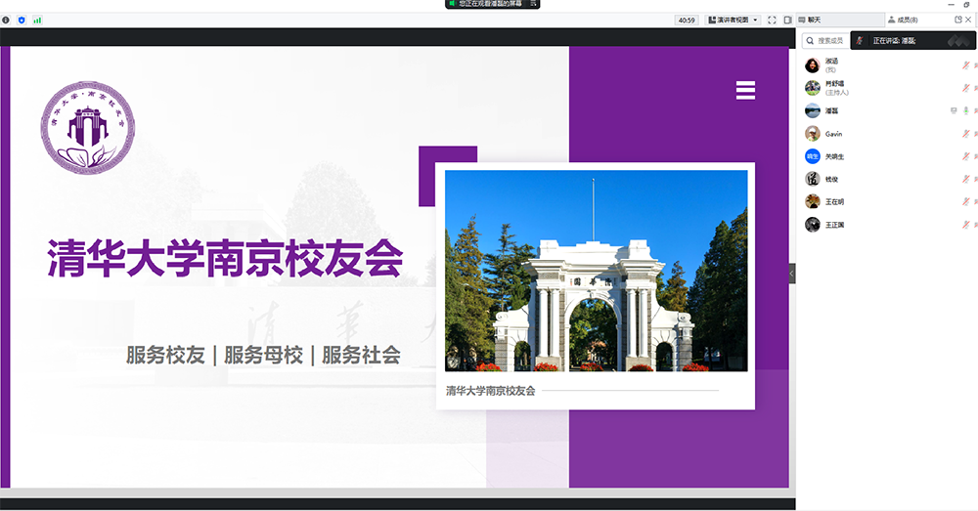Click the search magnifier icon
Image resolution: width=978 pixels, height=511 pixels.
pyautogui.click(x=810, y=40)
